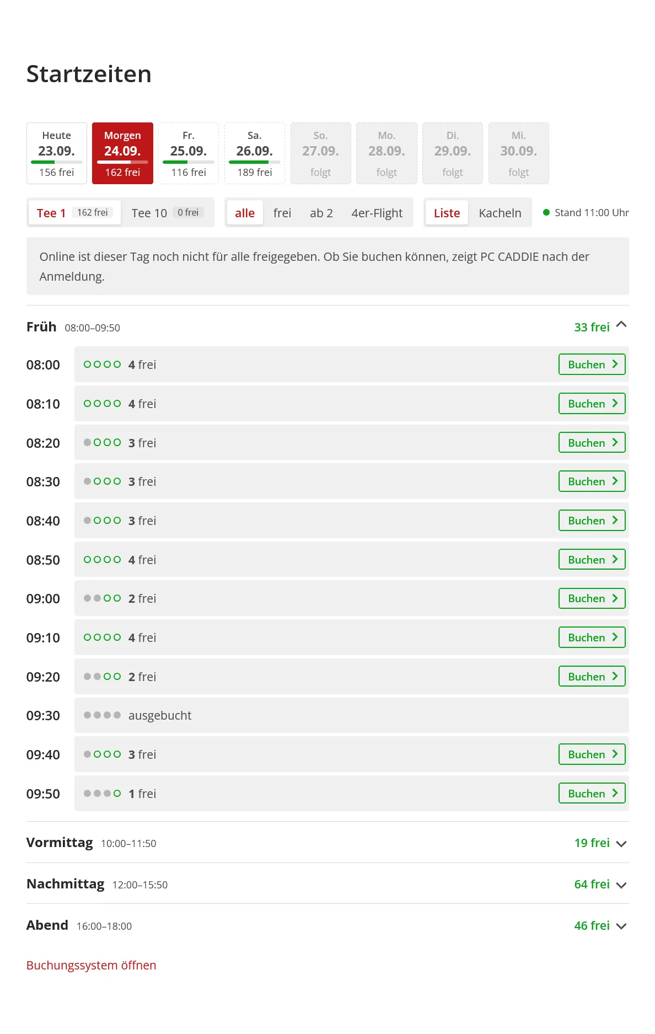Expand the Nachmittag 12:00–15:50 section
Screen dimensions: 655x1034
(327, 884)
